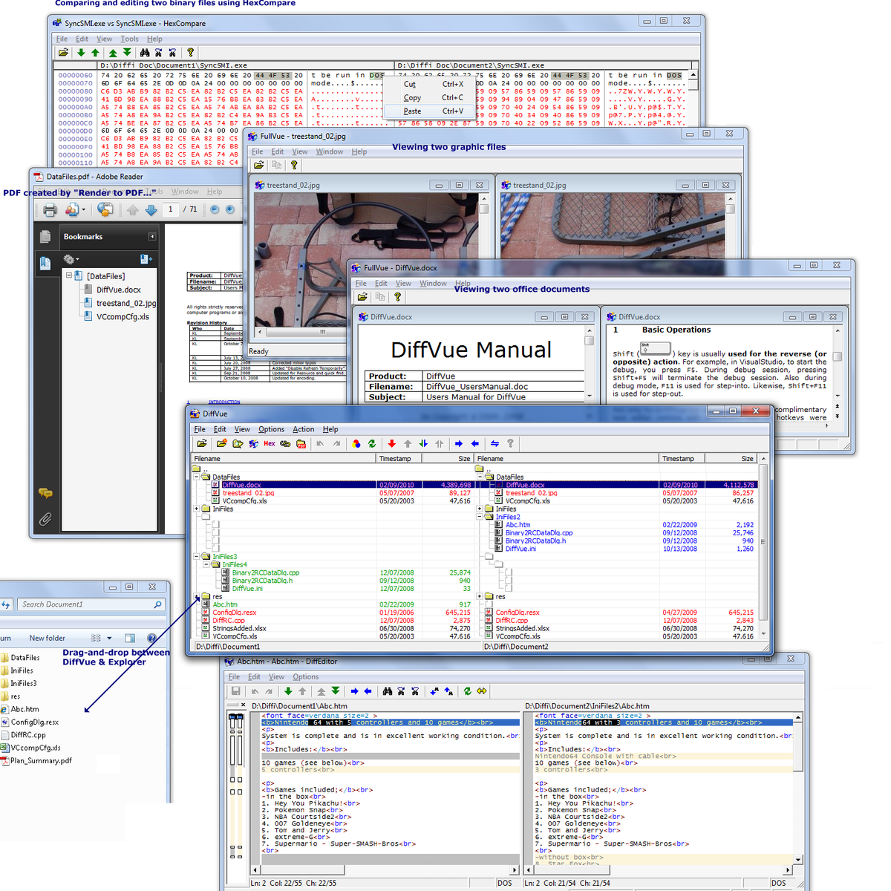
Task: Select DiffVue.ini in DiffVue right pane
Action: 520,549
